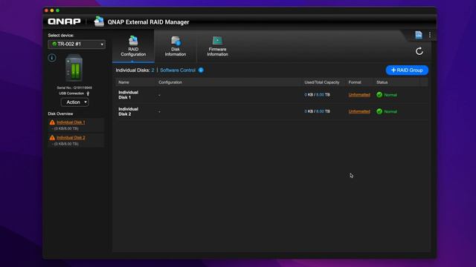Image resolution: width=476 pixels, height=267 pixels.
Task: Click the green Normal status icon for Disk 1
Action: pos(379,95)
